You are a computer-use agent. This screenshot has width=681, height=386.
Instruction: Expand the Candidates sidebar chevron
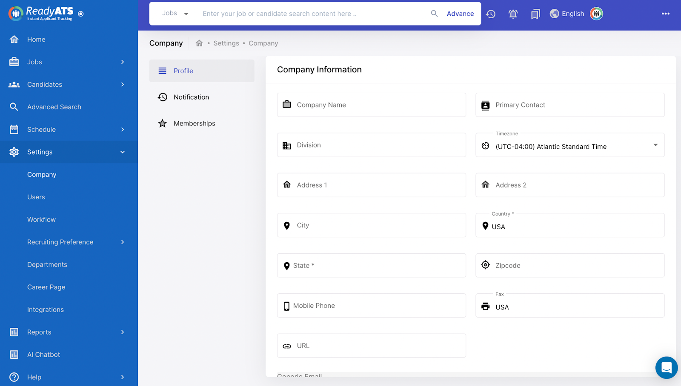[x=123, y=85]
